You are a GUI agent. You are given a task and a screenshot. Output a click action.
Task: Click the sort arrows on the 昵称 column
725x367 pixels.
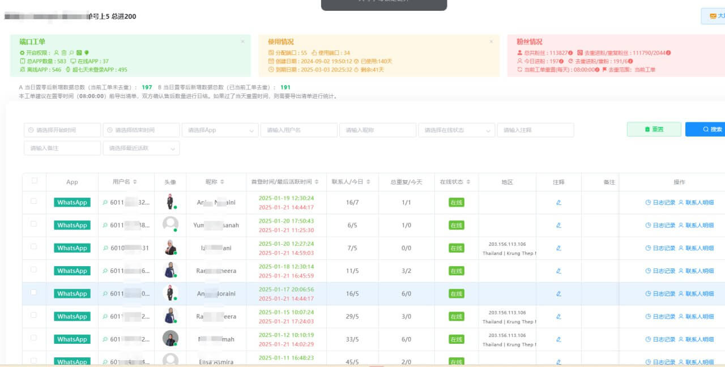point(222,182)
